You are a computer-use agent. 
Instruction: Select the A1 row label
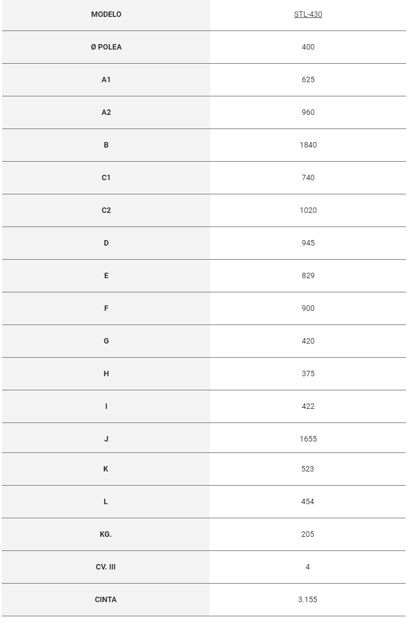106,80
